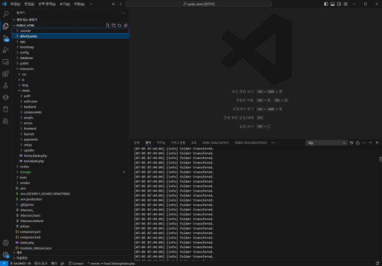The height and width of the screenshot is (266, 382).
Task: Click the Connect button in status bar
Action: pyautogui.click(x=76, y=263)
